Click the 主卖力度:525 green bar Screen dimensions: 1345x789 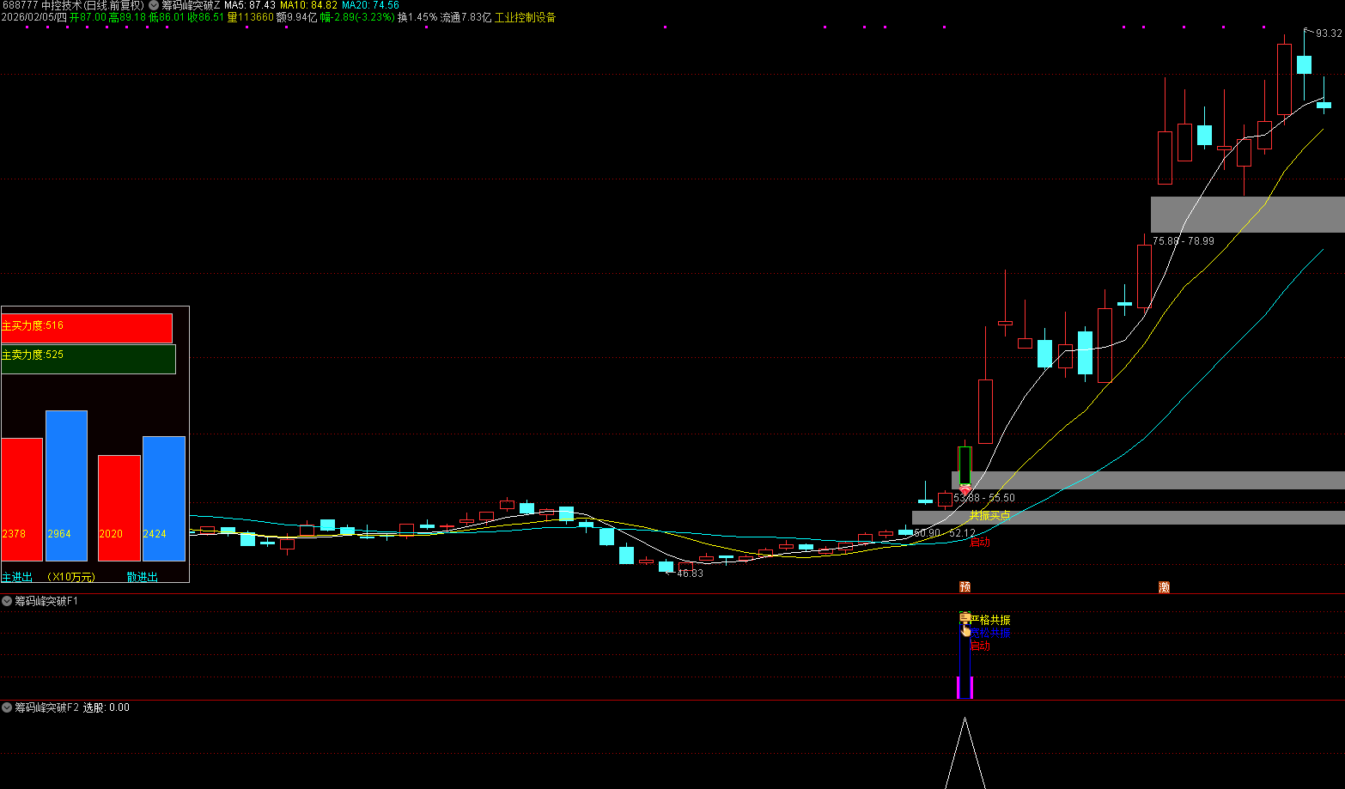[x=88, y=359]
